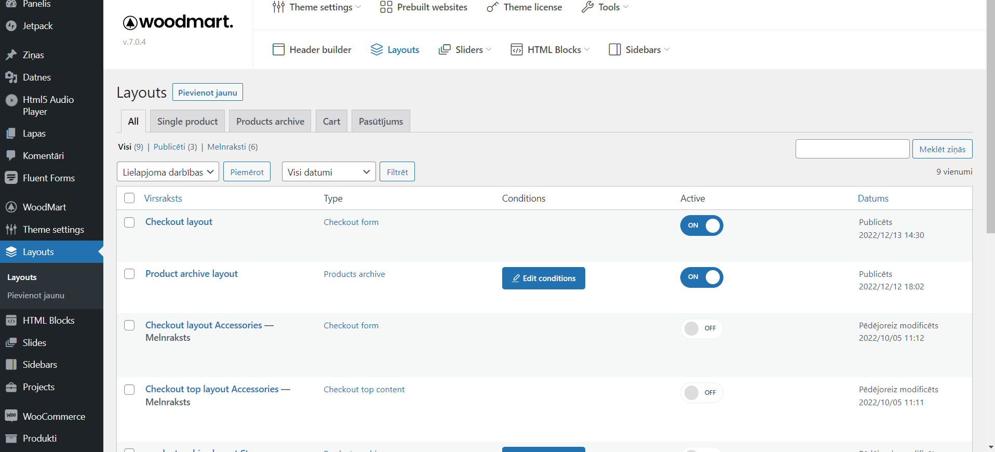Open the Checkout layout title link
This screenshot has width=995, height=452.
179,222
